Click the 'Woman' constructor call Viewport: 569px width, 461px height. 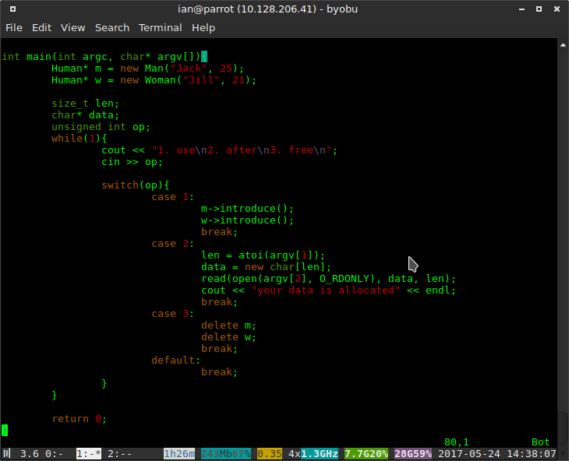[161, 80]
